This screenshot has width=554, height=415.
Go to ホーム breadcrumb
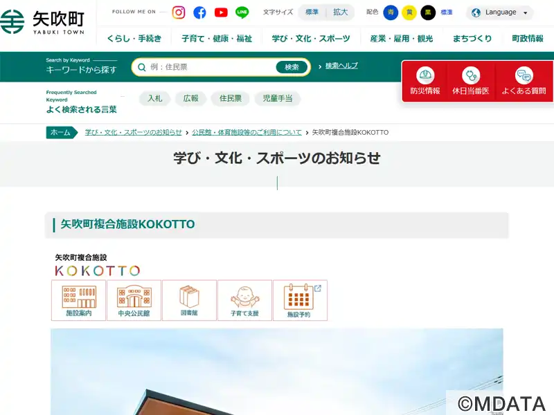tap(61, 132)
